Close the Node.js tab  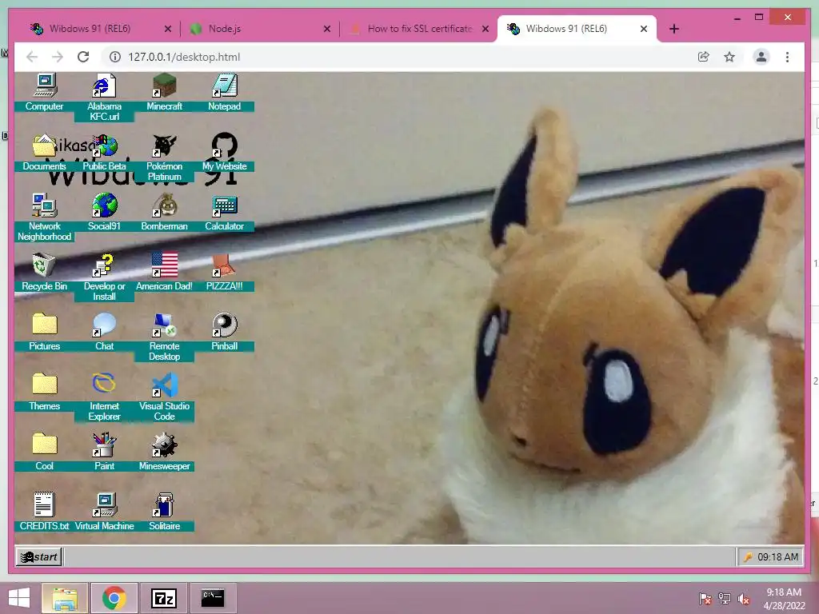(327, 29)
